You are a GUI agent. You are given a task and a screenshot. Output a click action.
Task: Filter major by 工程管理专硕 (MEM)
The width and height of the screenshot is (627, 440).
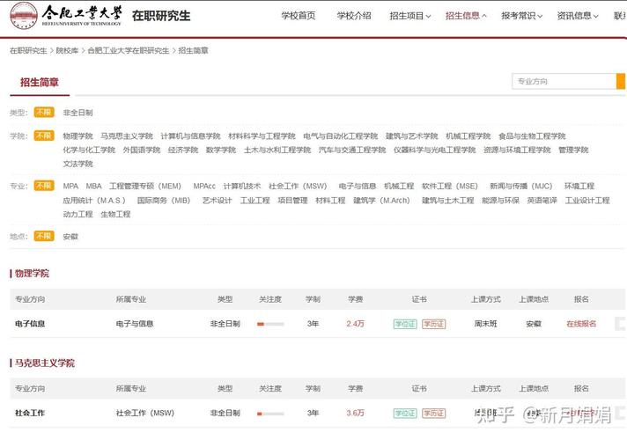145,187
